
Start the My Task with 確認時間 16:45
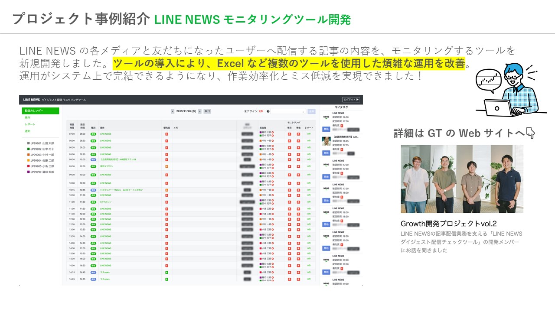[x=326, y=153]
